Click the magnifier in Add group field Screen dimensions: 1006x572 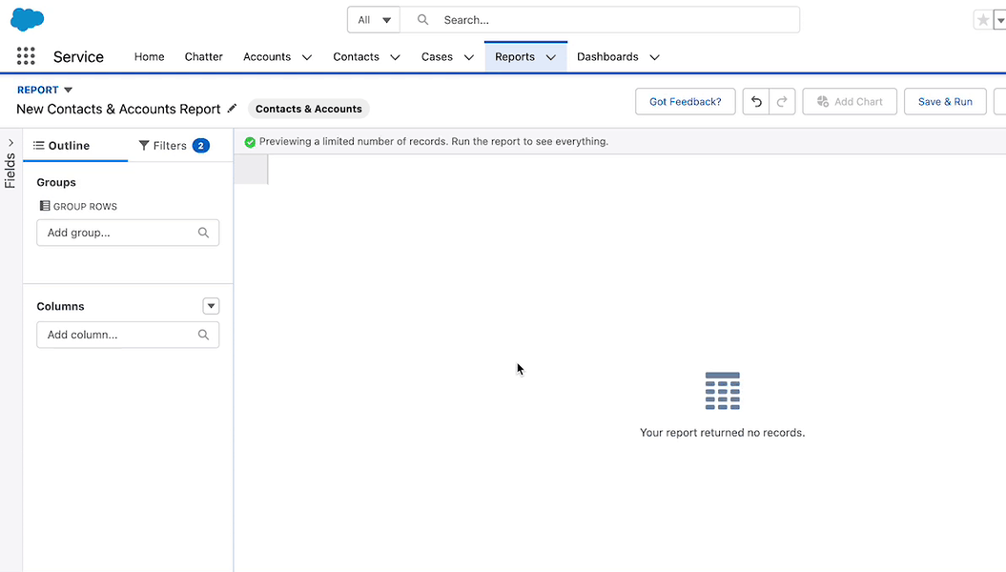pos(203,233)
